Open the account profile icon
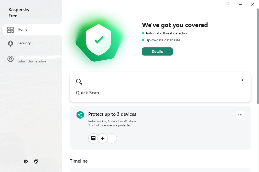Screen dimensions: 259x172 click(x=10, y=59)
